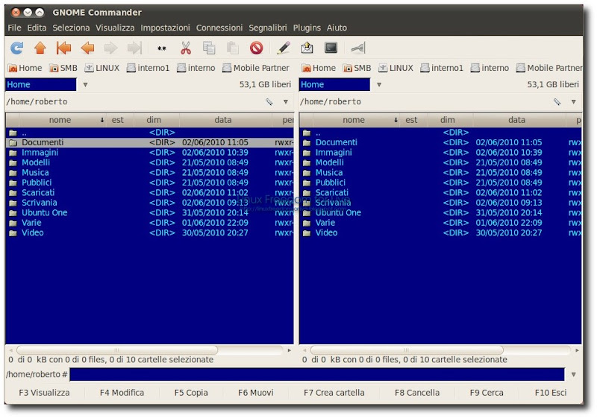Open the Edita menu
Image resolution: width=597 pixels, height=418 pixels.
coord(37,28)
